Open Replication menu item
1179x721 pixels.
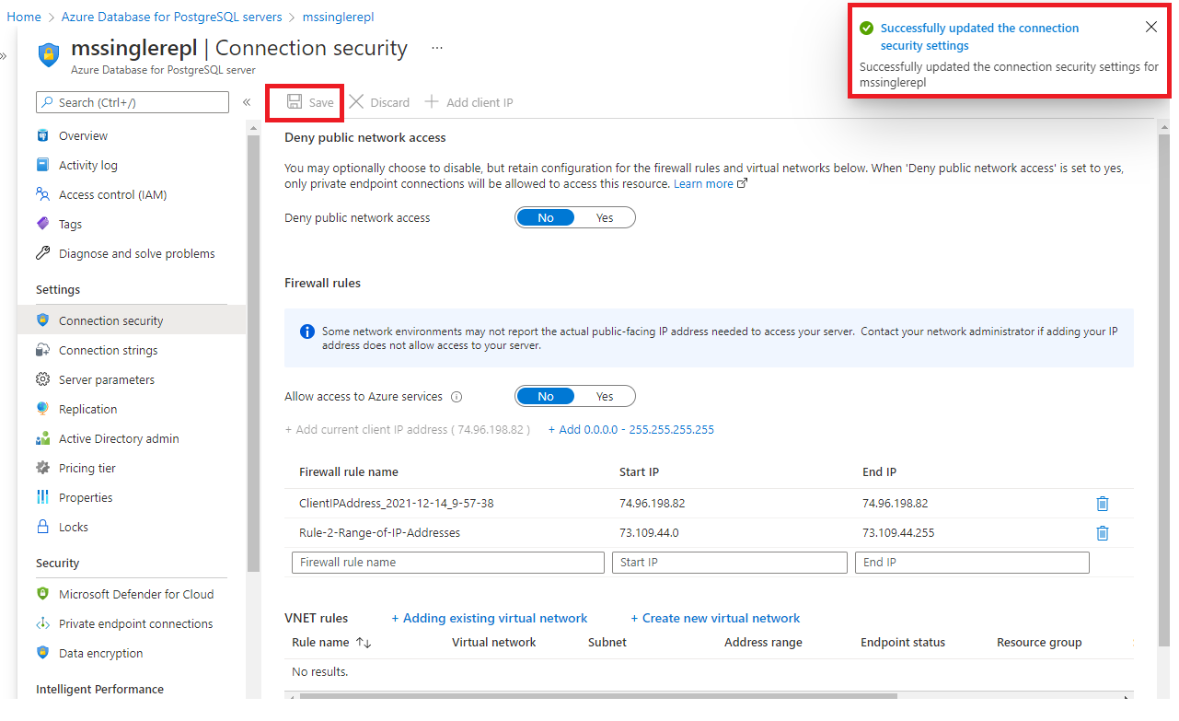pos(88,409)
